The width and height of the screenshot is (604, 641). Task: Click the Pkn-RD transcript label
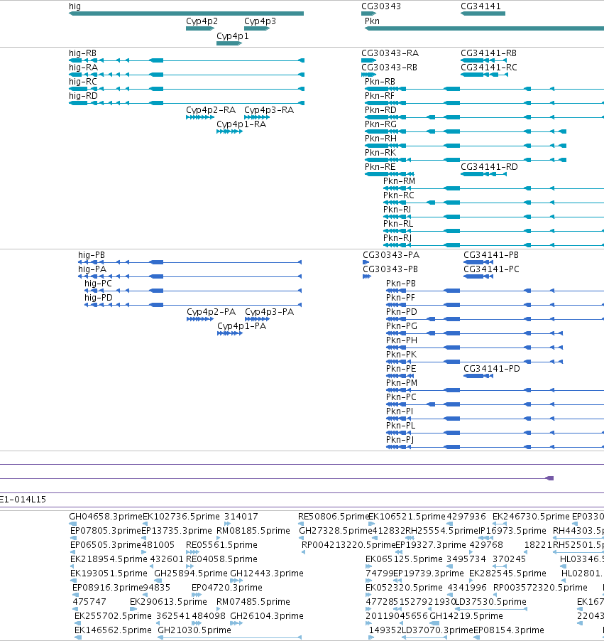click(380, 110)
